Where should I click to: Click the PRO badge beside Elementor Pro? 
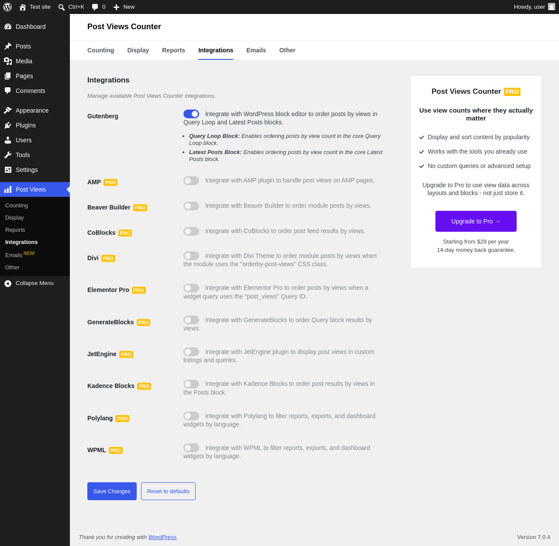(139, 290)
